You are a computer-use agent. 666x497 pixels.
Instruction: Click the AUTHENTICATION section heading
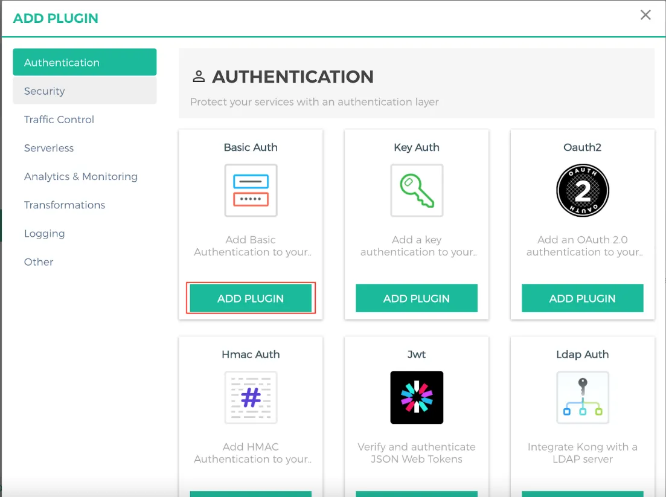(293, 77)
